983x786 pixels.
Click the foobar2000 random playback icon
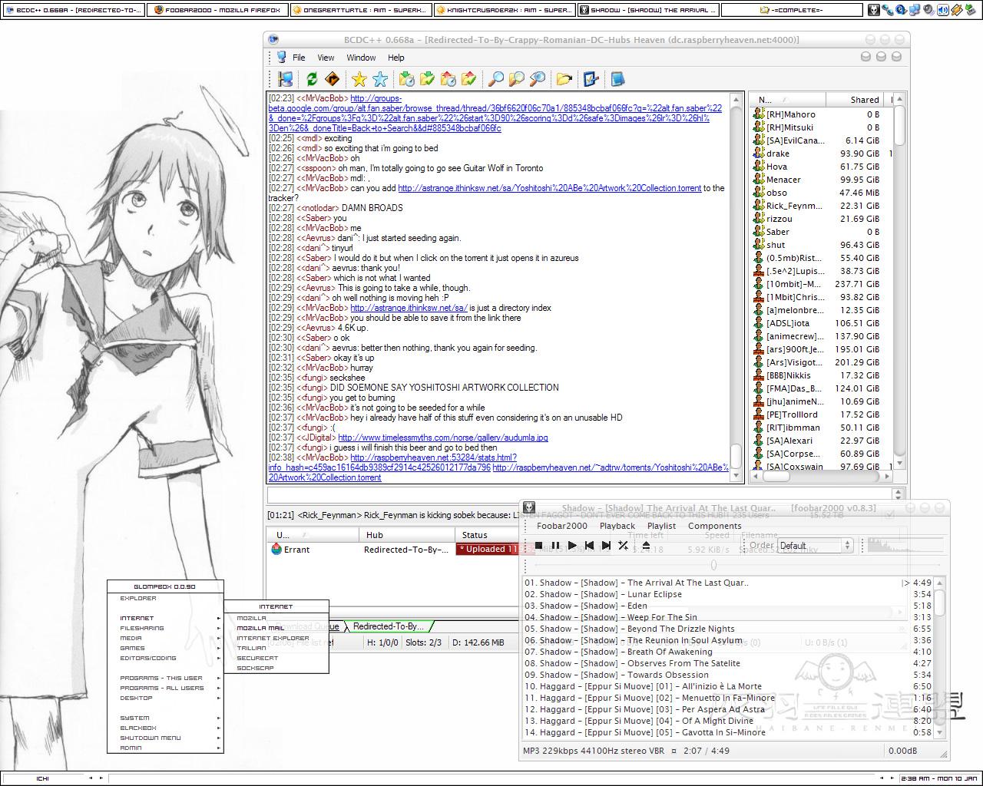tap(623, 546)
